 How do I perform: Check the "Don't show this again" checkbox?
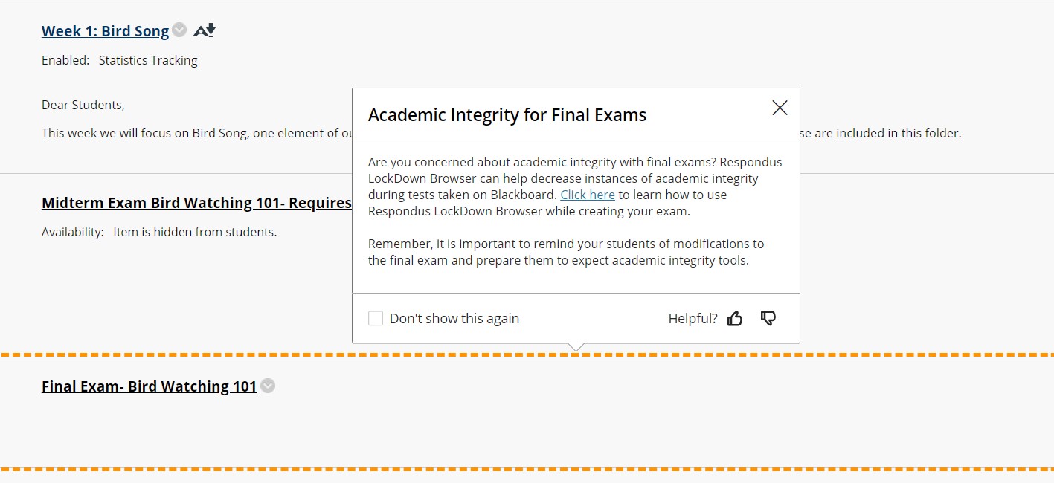tap(376, 317)
